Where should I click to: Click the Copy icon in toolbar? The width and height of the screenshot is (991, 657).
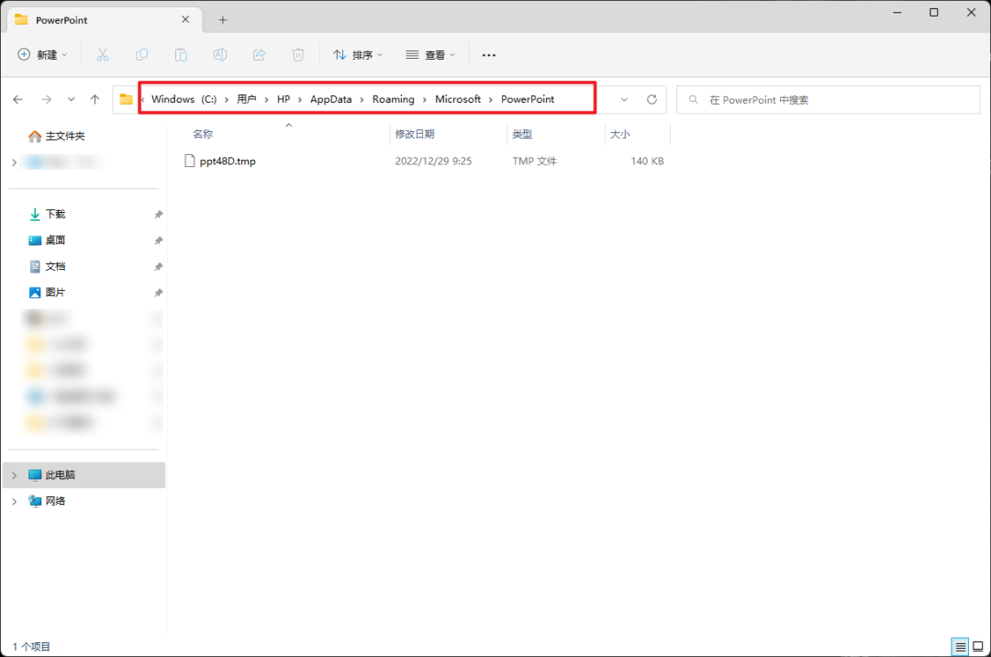[x=141, y=55]
